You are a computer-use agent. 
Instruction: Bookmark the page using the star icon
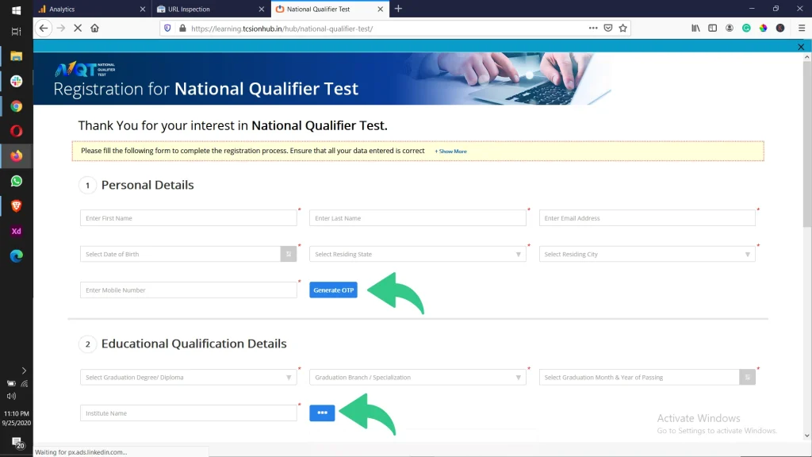click(623, 28)
